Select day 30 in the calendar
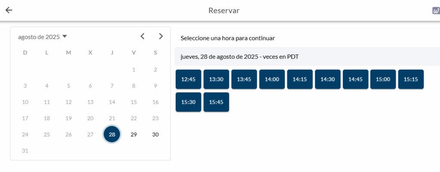This screenshot has height=172, width=440. pos(156,134)
